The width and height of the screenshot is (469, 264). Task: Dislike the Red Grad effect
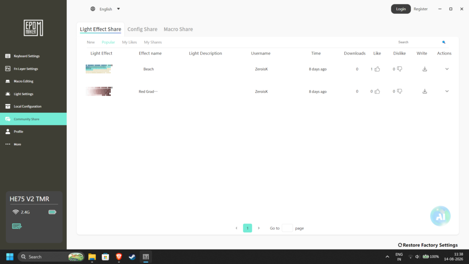click(399, 91)
